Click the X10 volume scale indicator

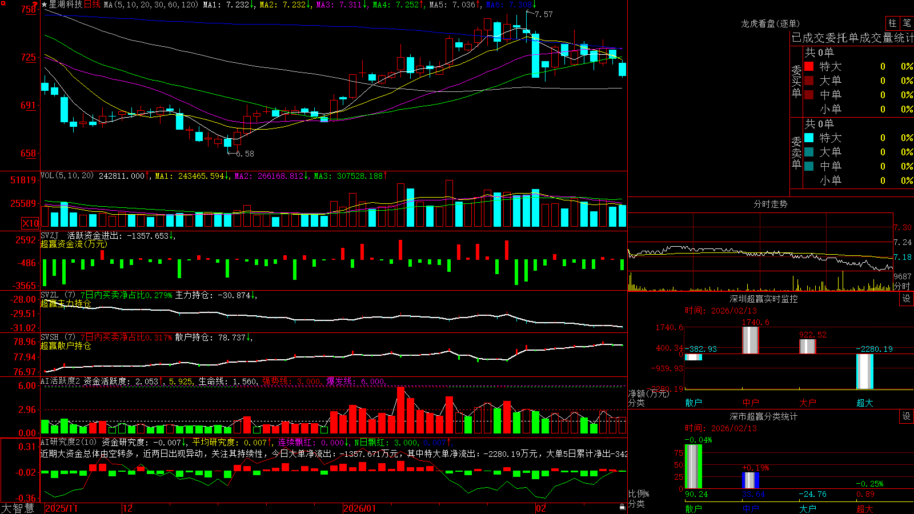(x=30, y=223)
